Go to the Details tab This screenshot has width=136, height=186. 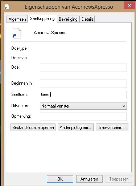tap(87, 19)
